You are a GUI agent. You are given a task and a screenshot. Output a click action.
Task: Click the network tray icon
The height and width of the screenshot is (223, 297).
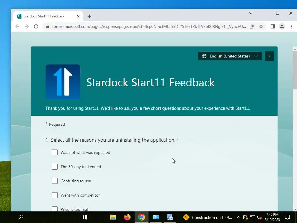253,217
